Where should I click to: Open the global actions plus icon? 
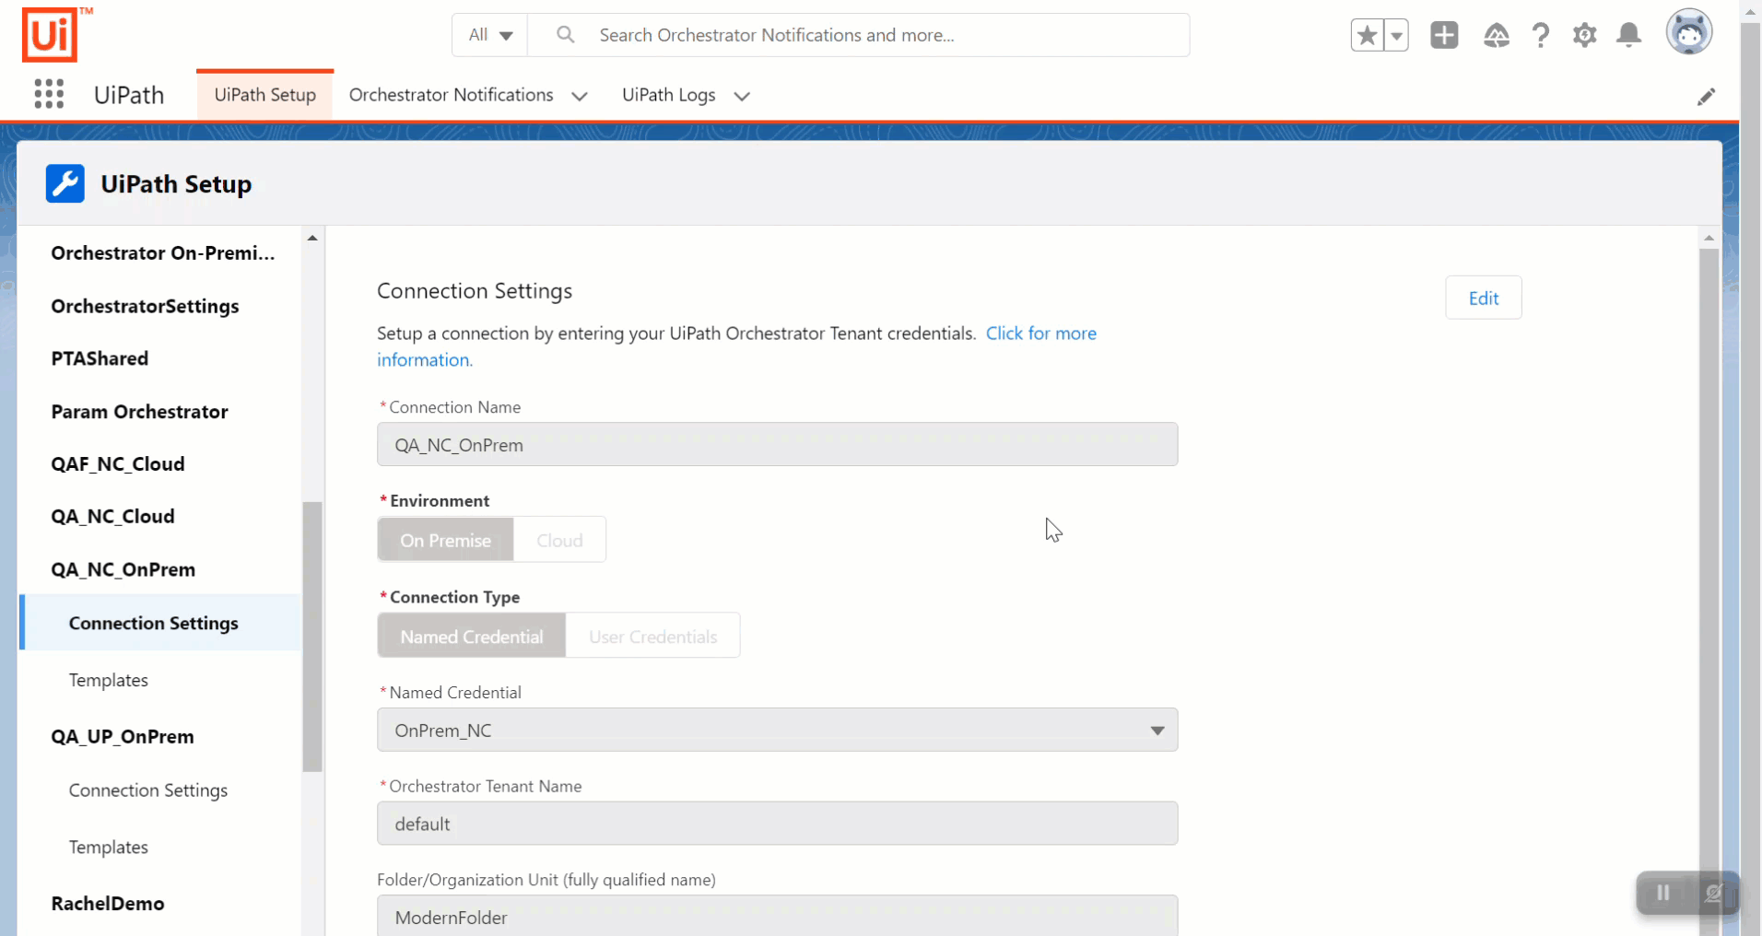[1443, 36]
